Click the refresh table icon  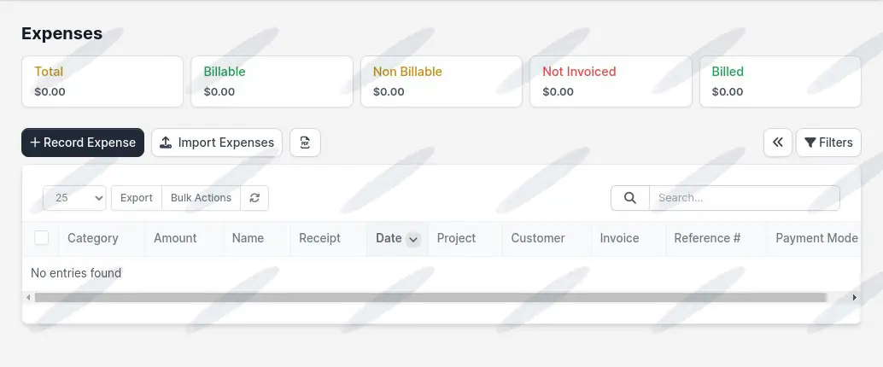(254, 198)
